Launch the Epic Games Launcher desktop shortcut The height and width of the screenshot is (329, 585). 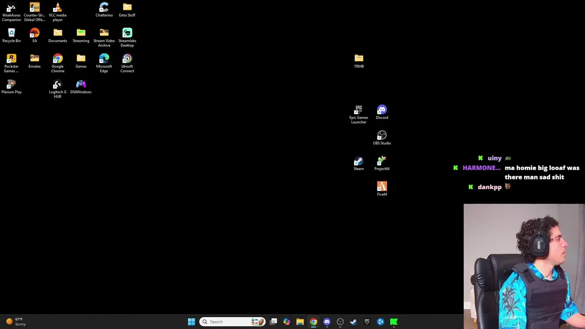[359, 115]
